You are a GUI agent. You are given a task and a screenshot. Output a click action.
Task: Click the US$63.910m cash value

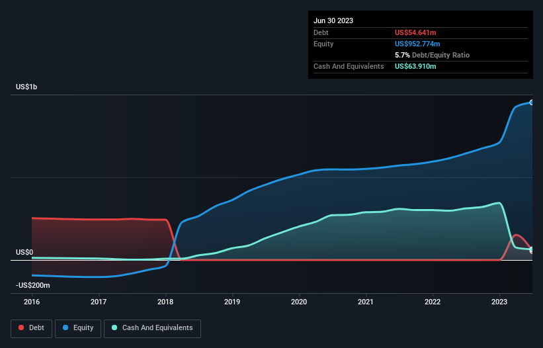(x=415, y=66)
